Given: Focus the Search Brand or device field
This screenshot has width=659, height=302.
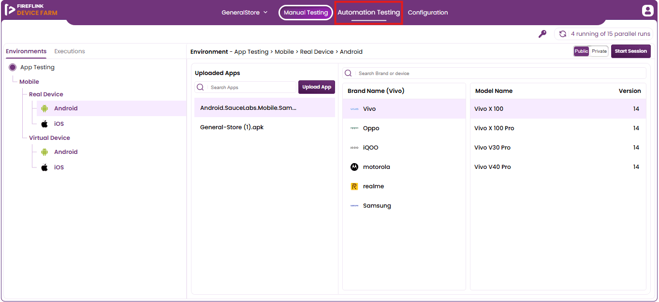Looking at the screenshot, I should coord(494,73).
